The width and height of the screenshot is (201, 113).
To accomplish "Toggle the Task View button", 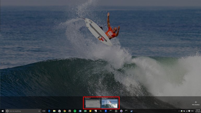I will point(44,111).
